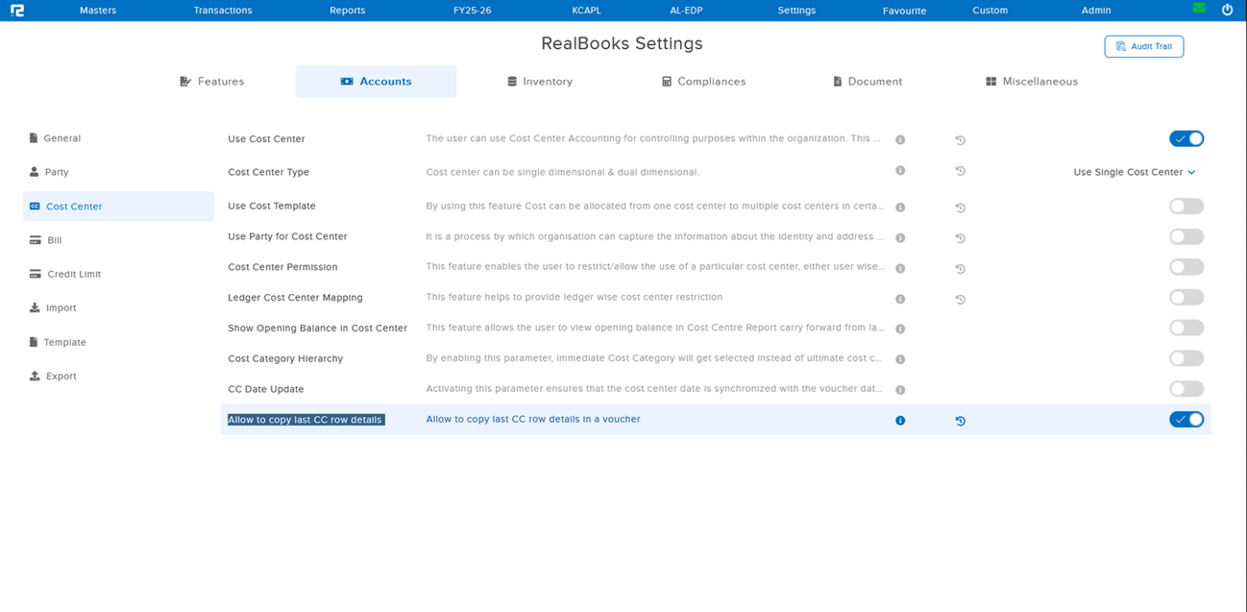Click the 'Ledger Cost Center Mapping' label
Viewport: 1247px width, 612px height.
tap(295, 298)
